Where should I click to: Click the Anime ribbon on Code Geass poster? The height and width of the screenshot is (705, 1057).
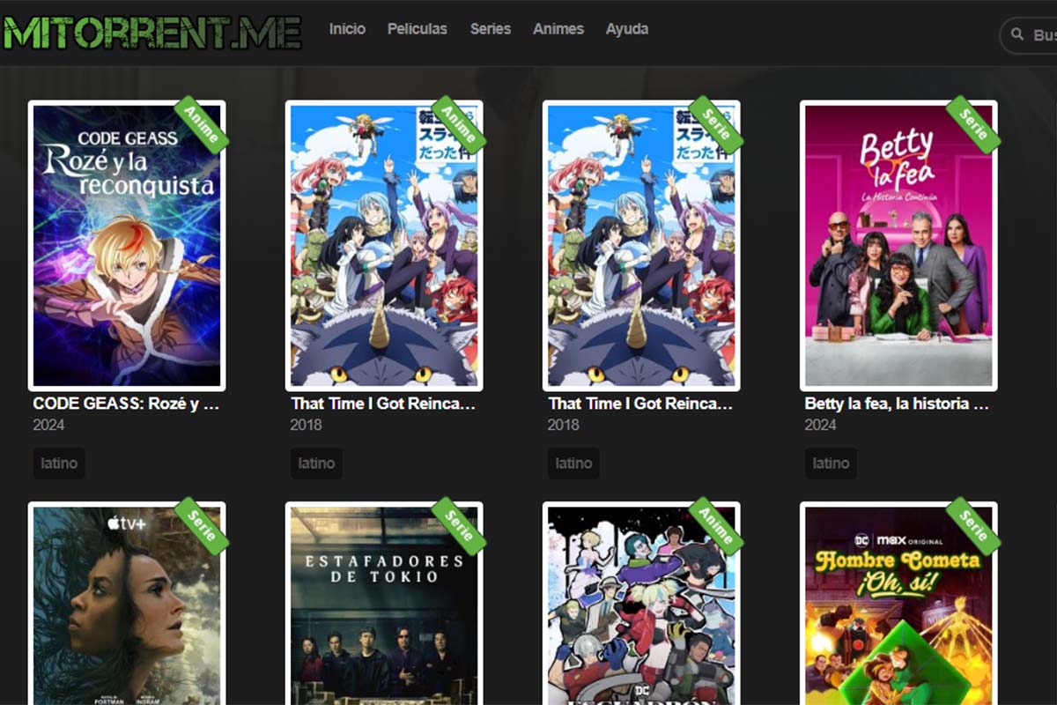tap(202, 124)
